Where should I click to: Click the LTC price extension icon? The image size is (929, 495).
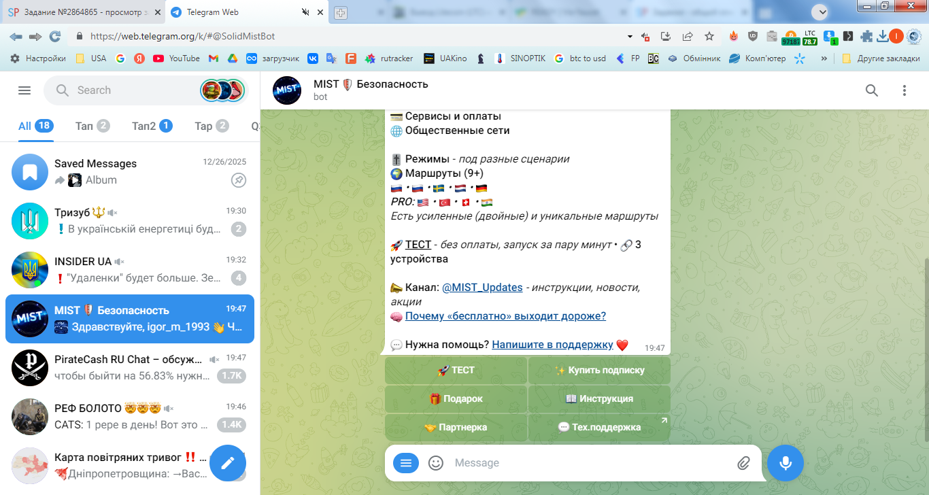pyautogui.click(x=809, y=37)
